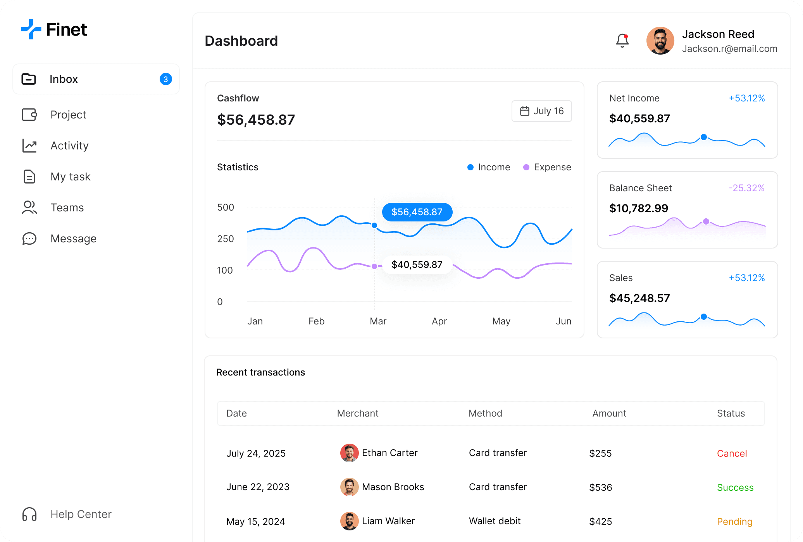Open the July 16 date picker

[541, 111]
